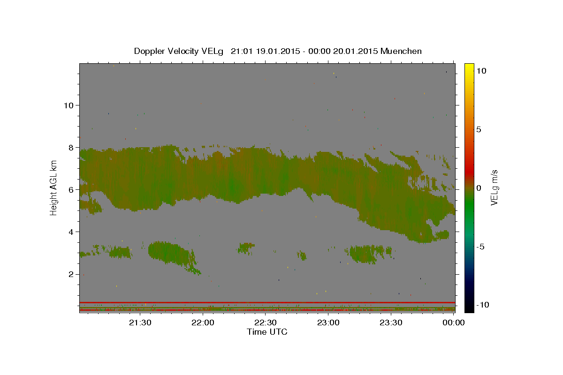Click the height label 2
The image size is (563, 375).
(x=72, y=274)
